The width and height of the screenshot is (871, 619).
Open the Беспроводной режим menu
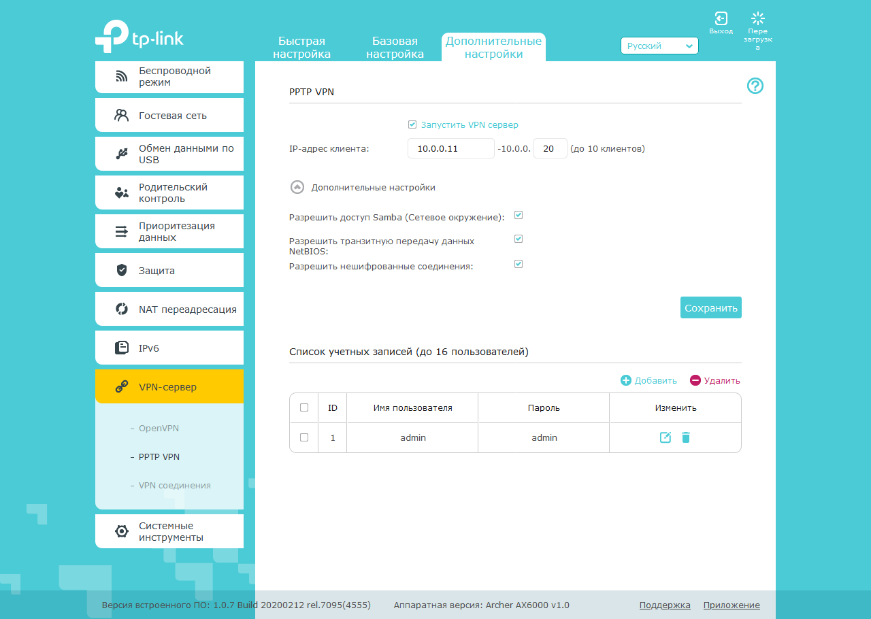click(x=169, y=76)
